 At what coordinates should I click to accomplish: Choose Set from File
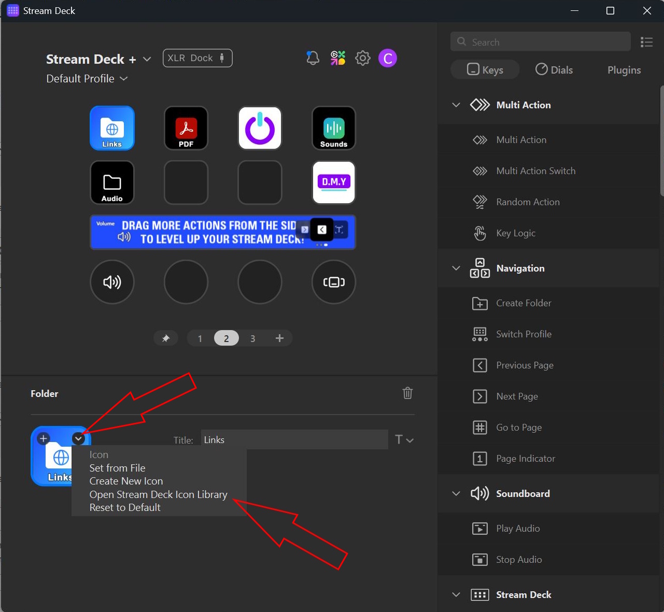117,468
